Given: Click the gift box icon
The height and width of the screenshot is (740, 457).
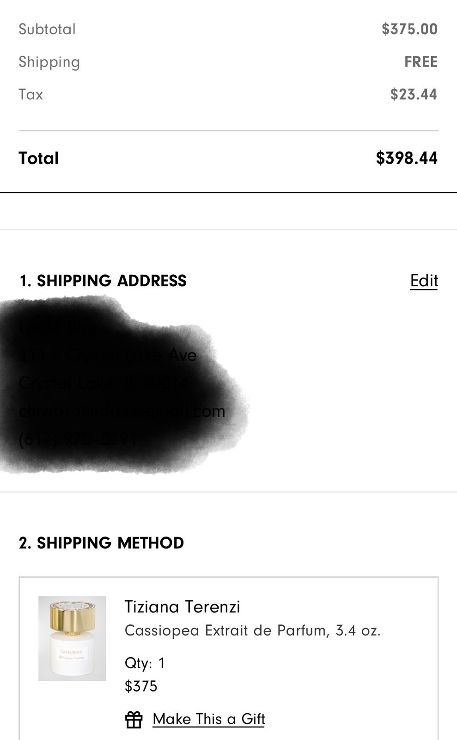Looking at the screenshot, I should (134, 719).
